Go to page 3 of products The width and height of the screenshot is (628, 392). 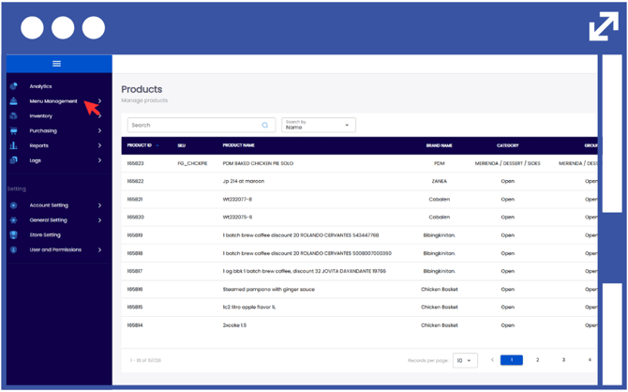coord(563,360)
